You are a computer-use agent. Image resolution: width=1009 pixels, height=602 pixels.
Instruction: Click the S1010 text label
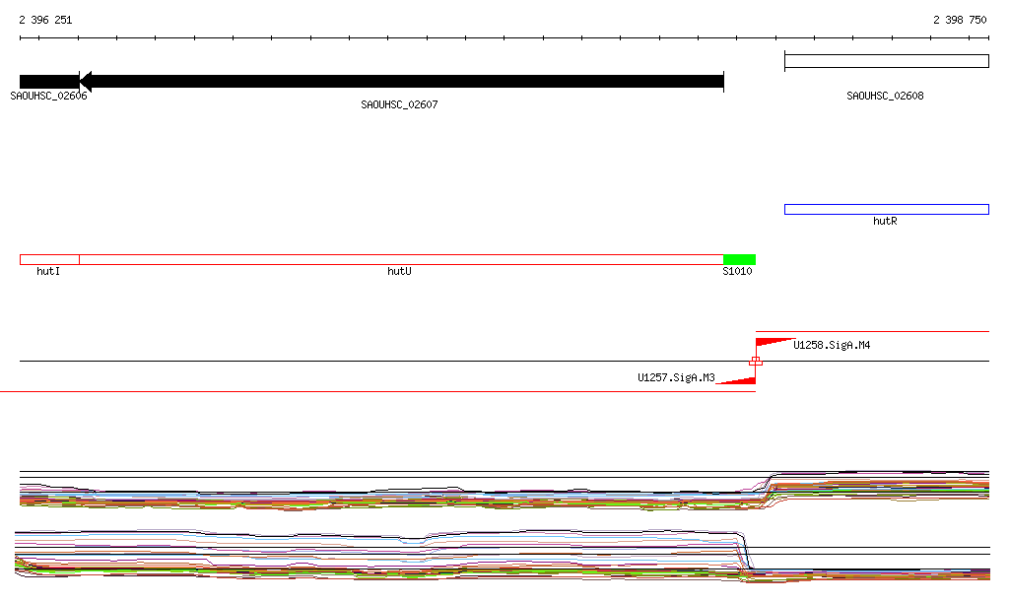[x=737, y=271]
